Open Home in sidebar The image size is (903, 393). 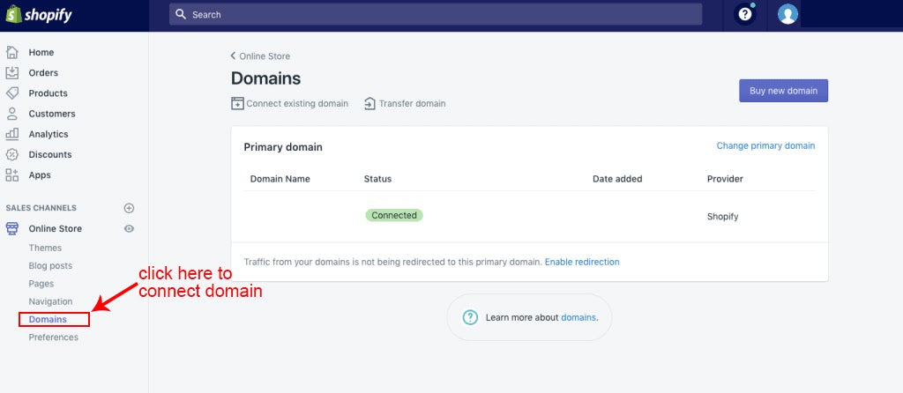[41, 52]
